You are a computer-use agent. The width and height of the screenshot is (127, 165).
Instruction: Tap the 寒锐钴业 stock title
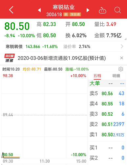tap(64, 7)
